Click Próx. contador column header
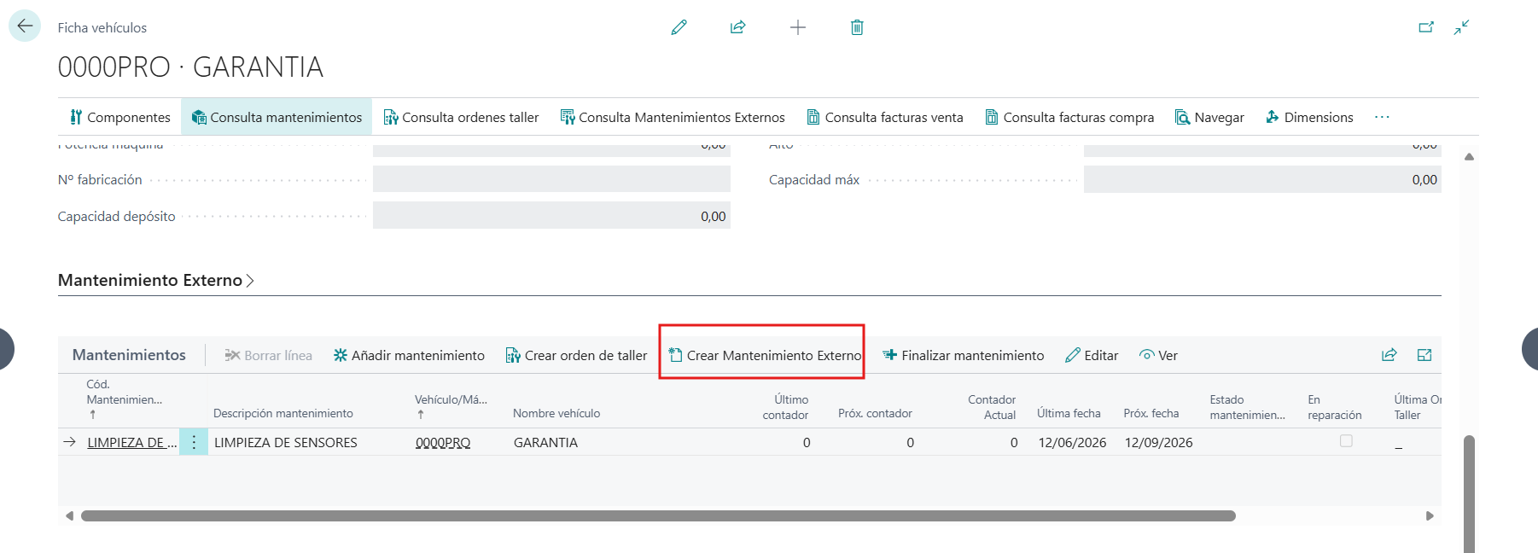Viewport: 1538px width, 553px height. (x=875, y=413)
